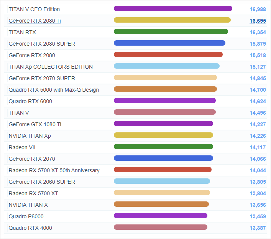Click the Radeon VII green bar
Screen dimensions: 271x239
click(163, 147)
